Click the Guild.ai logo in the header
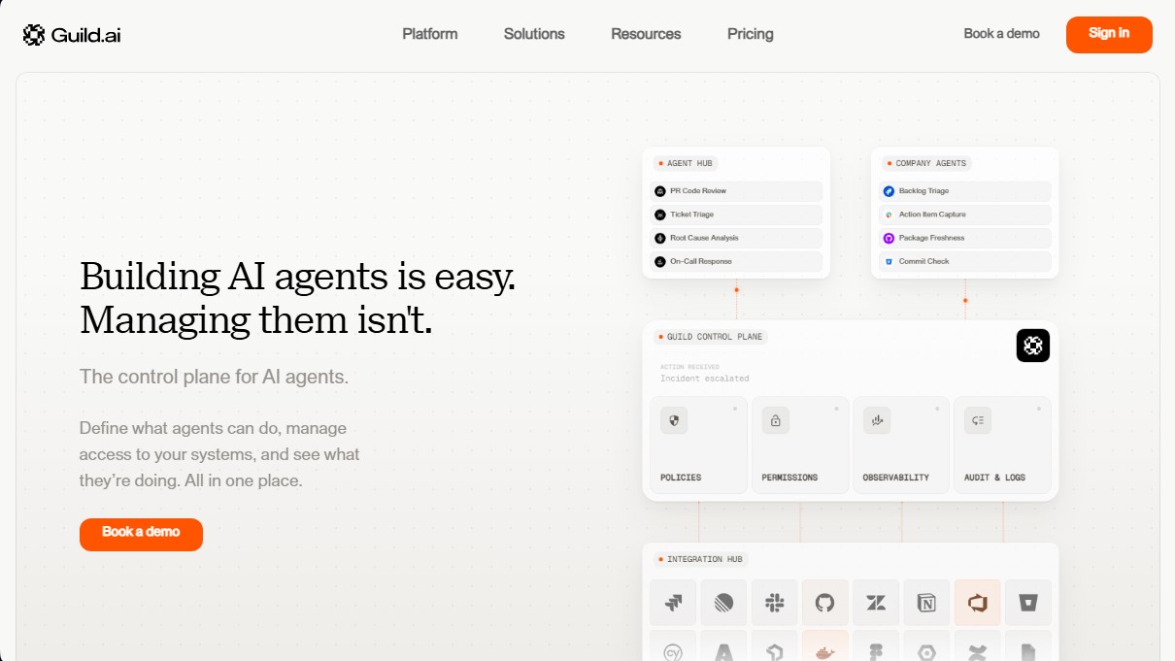Viewport: 1175px width, 661px height. pos(72,35)
